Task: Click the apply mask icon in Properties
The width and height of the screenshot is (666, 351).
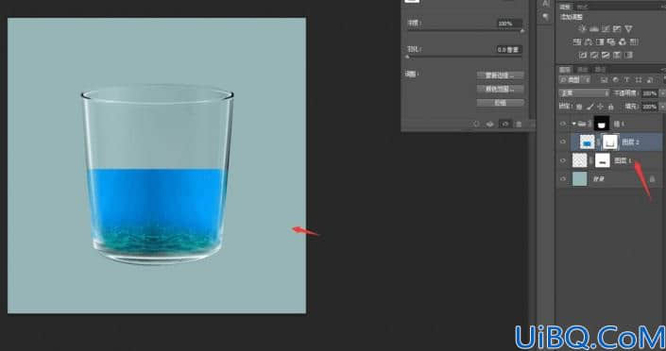Action: pyautogui.click(x=489, y=124)
